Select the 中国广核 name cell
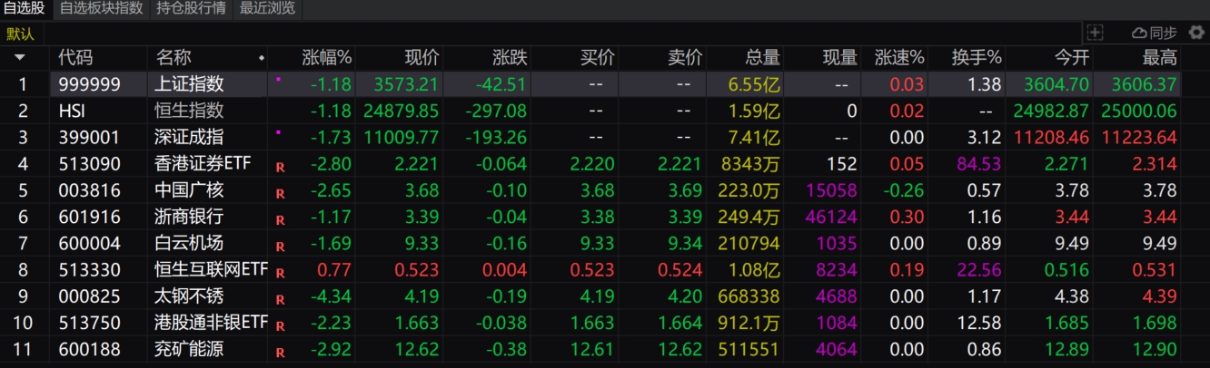1210x368 pixels. pyautogui.click(x=190, y=190)
